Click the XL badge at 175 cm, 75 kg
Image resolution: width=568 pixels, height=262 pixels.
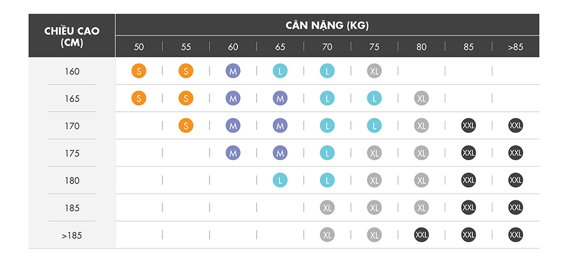point(374,153)
